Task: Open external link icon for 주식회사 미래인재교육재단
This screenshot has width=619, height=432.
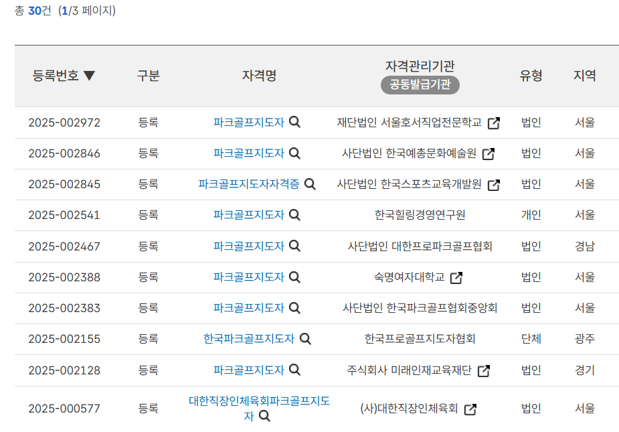Action: tap(484, 371)
